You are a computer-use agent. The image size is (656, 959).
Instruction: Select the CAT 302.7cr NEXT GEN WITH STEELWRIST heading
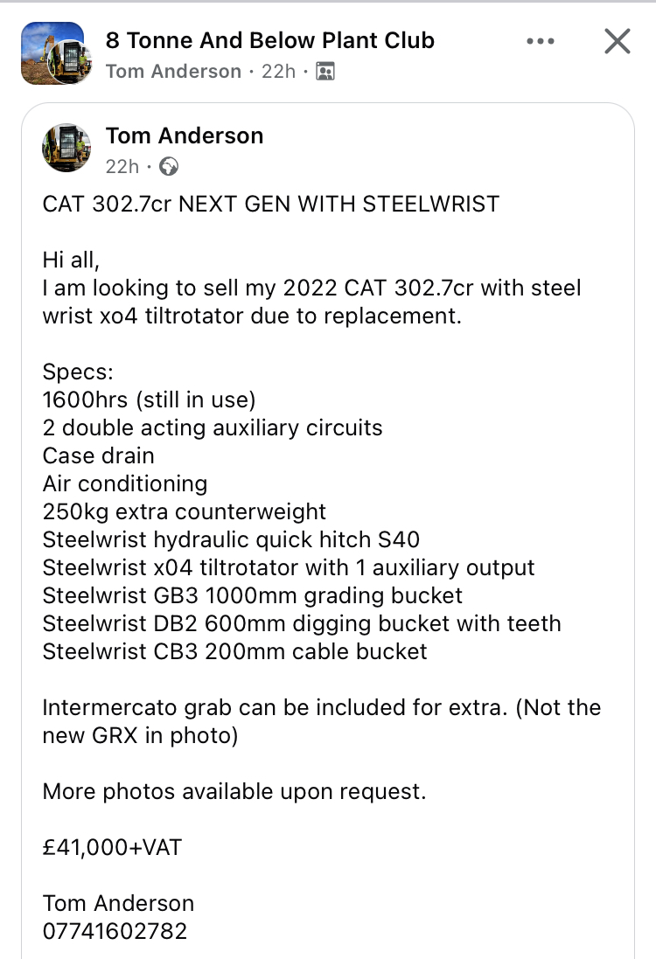[x=271, y=205]
